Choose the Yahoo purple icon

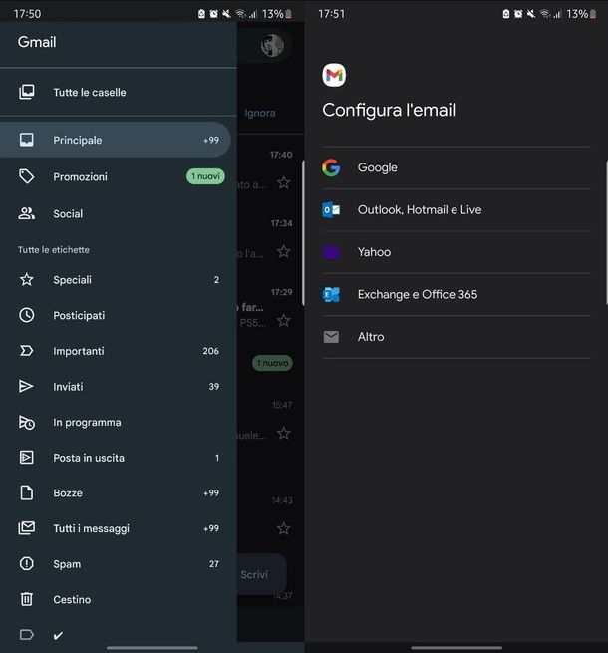[331, 252]
